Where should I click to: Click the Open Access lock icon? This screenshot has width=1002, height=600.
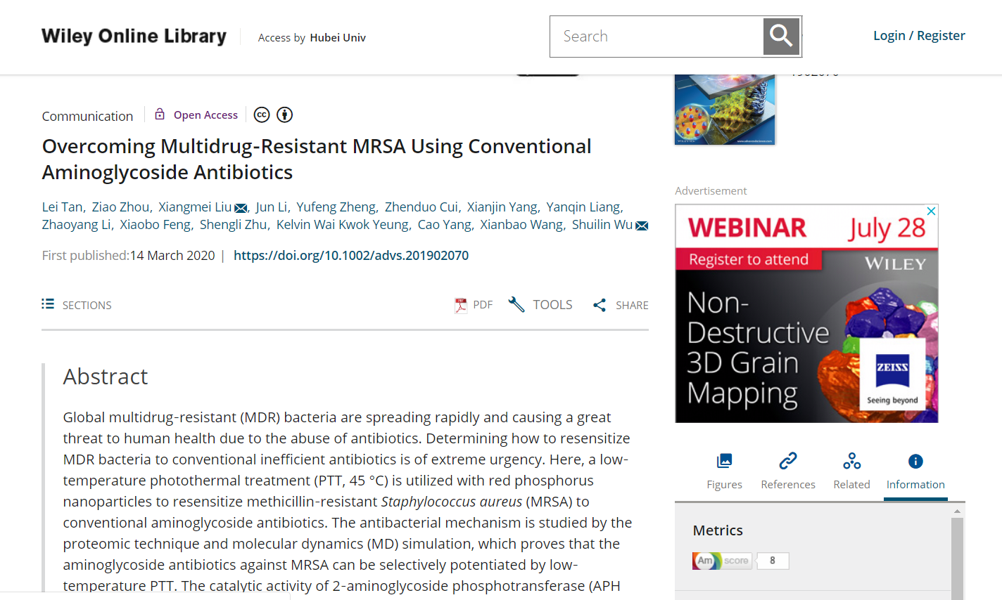tap(160, 115)
